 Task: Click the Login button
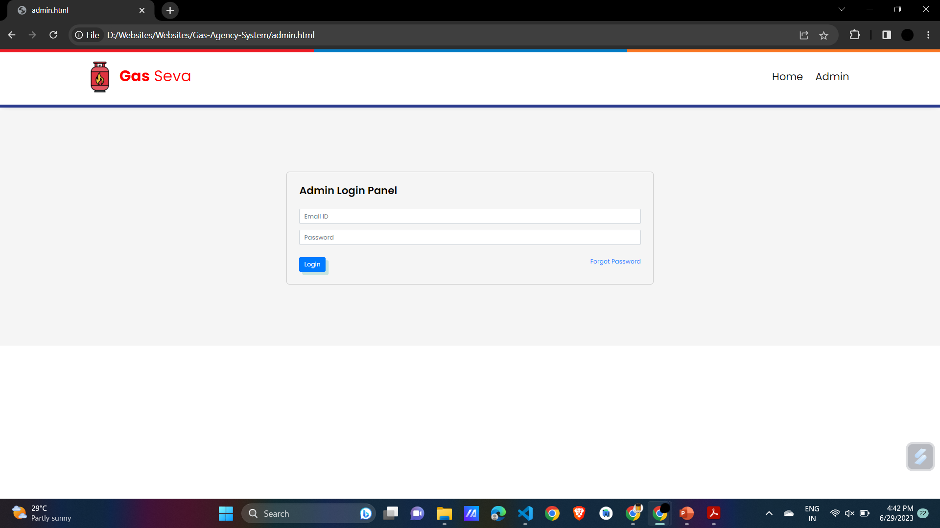[312, 264]
